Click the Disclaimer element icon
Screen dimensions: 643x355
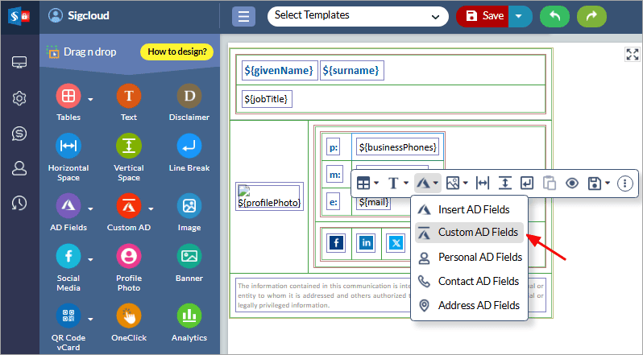pyautogui.click(x=189, y=97)
